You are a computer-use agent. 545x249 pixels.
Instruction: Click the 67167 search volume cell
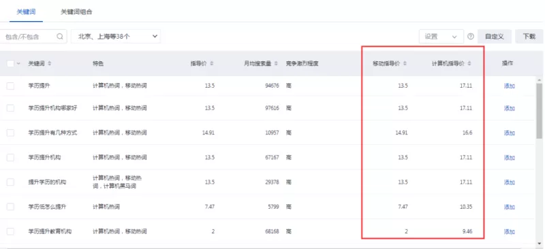[272, 157]
